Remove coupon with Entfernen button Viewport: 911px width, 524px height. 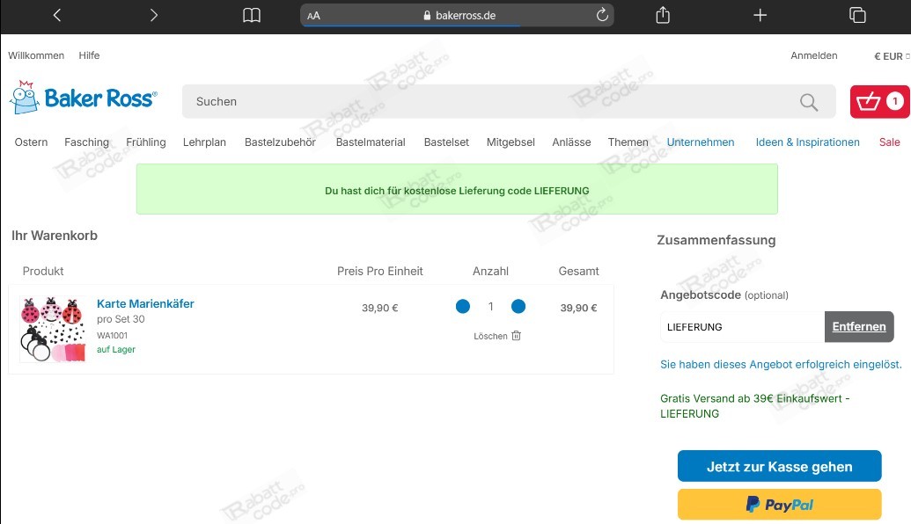[x=859, y=326]
